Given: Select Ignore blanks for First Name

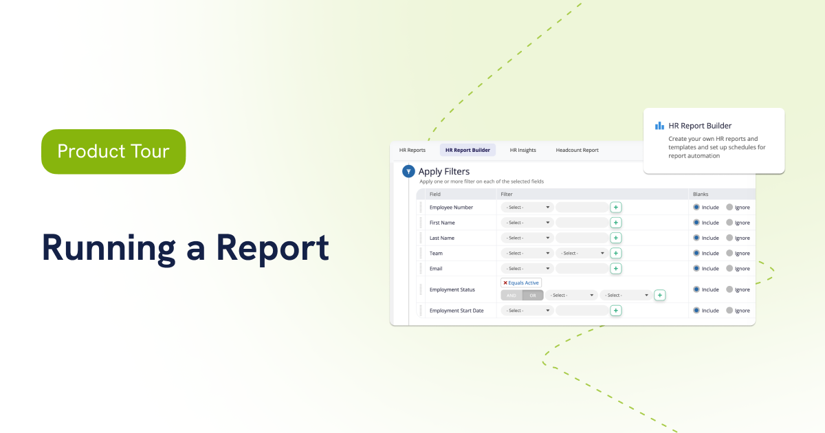Looking at the screenshot, I should (729, 223).
